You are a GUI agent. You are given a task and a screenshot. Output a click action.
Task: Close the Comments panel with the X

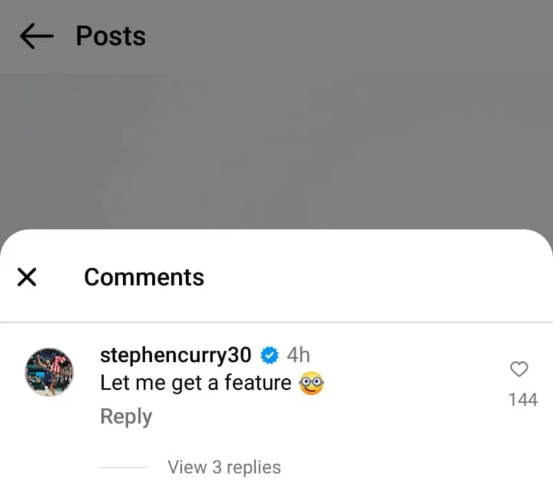click(x=27, y=278)
